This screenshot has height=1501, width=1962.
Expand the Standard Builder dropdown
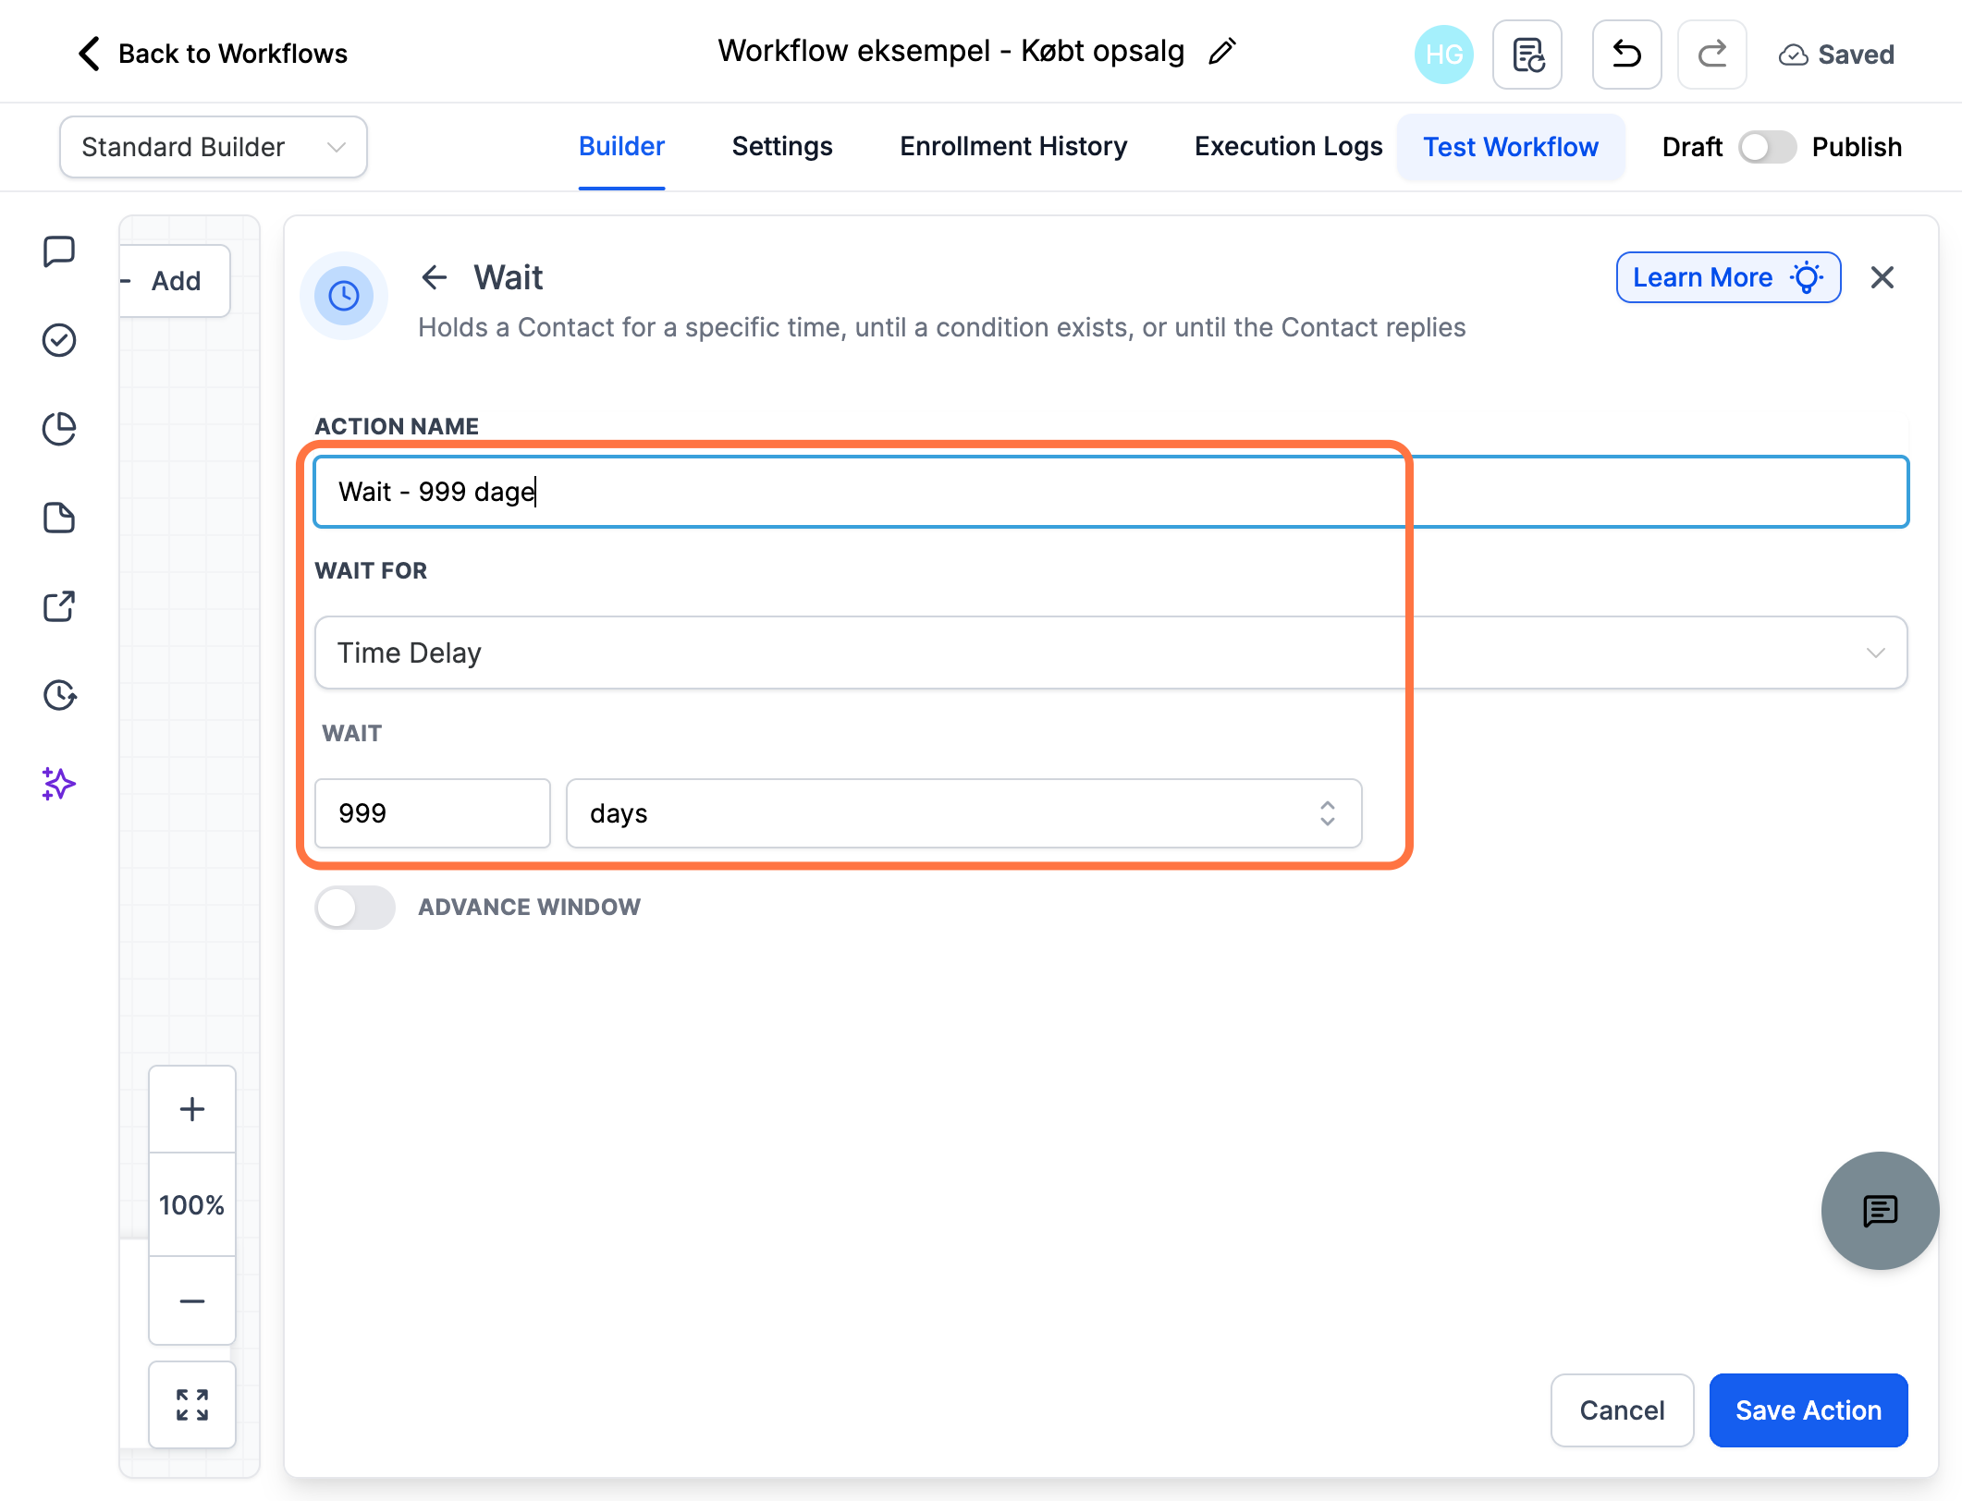pos(214,147)
